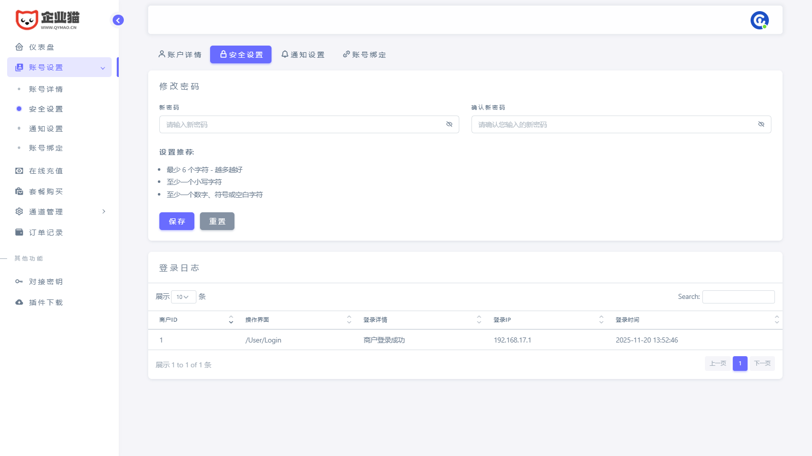This screenshot has height=456, width=812.
Task: Switch to the 通知设置 tab
Action: tap(303, 55)
